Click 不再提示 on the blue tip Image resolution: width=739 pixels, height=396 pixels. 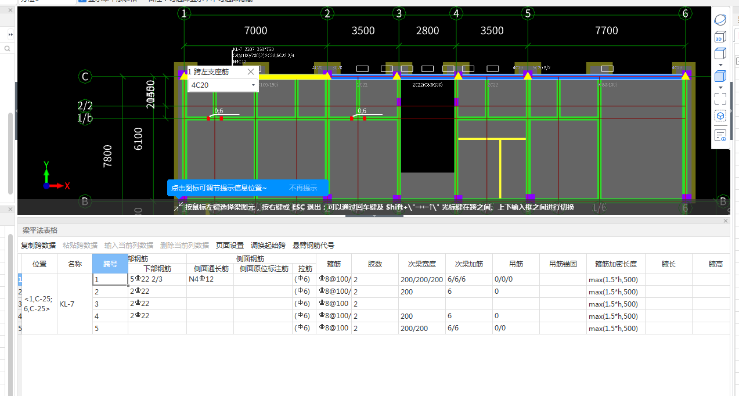(303, 188)
